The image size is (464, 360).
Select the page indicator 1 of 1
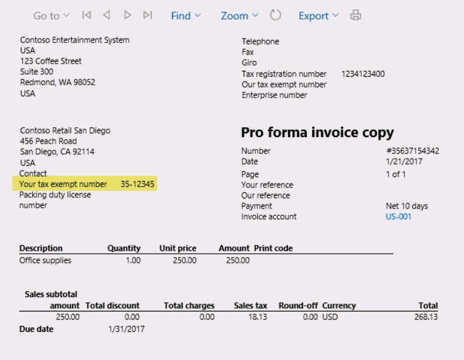pos(396,174)
